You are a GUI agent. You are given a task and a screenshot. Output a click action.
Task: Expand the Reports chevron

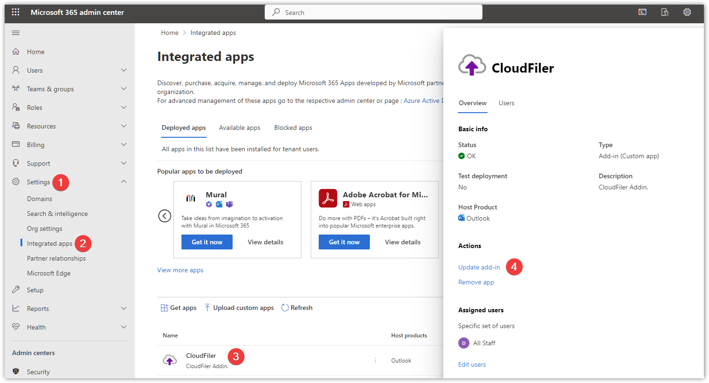pos(124,308)
